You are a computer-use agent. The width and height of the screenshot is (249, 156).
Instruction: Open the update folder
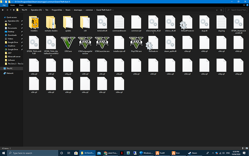tap(68, 24)
